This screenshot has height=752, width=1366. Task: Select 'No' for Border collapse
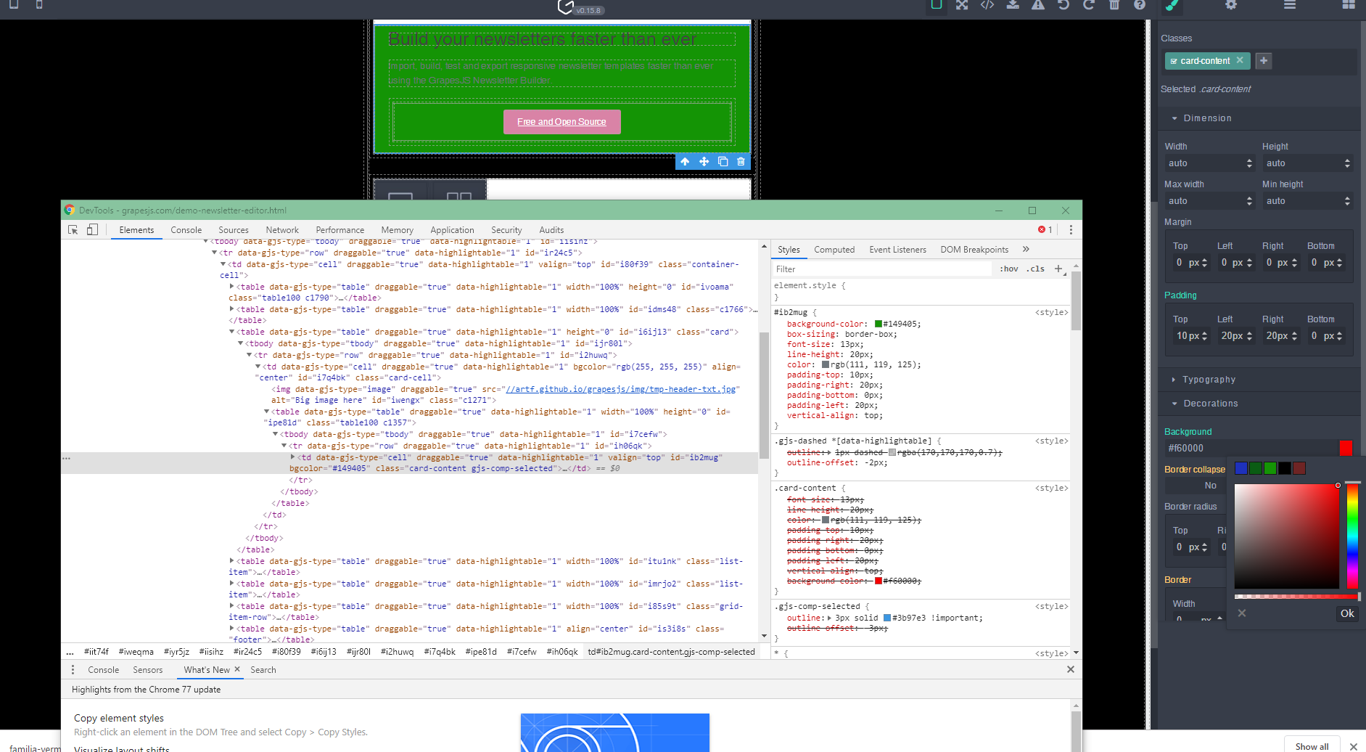(1211, 485)
